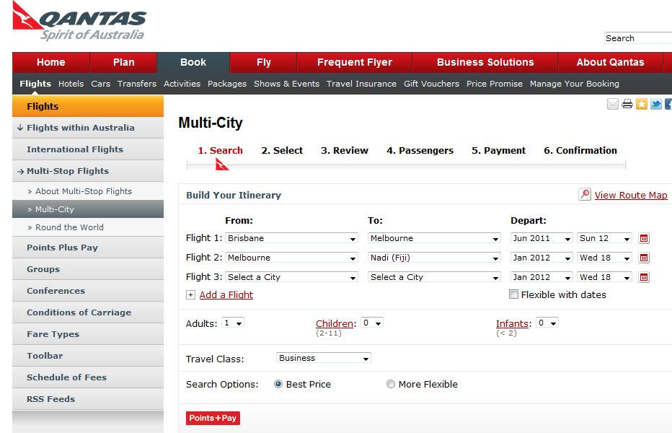672x433 pixels.
Task: Open the Travel Class dropdown showing Business
Action: tap(324, 358)
